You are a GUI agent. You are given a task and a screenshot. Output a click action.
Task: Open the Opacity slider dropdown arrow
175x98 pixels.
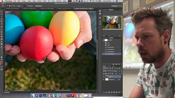point(121,71)
